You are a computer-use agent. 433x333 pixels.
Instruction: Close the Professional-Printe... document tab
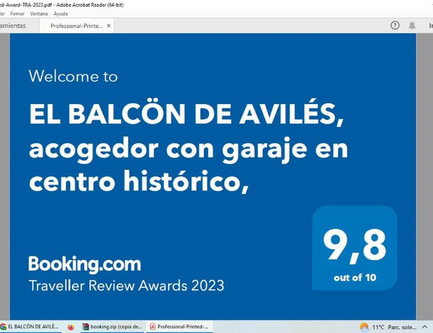pos(109,26)
